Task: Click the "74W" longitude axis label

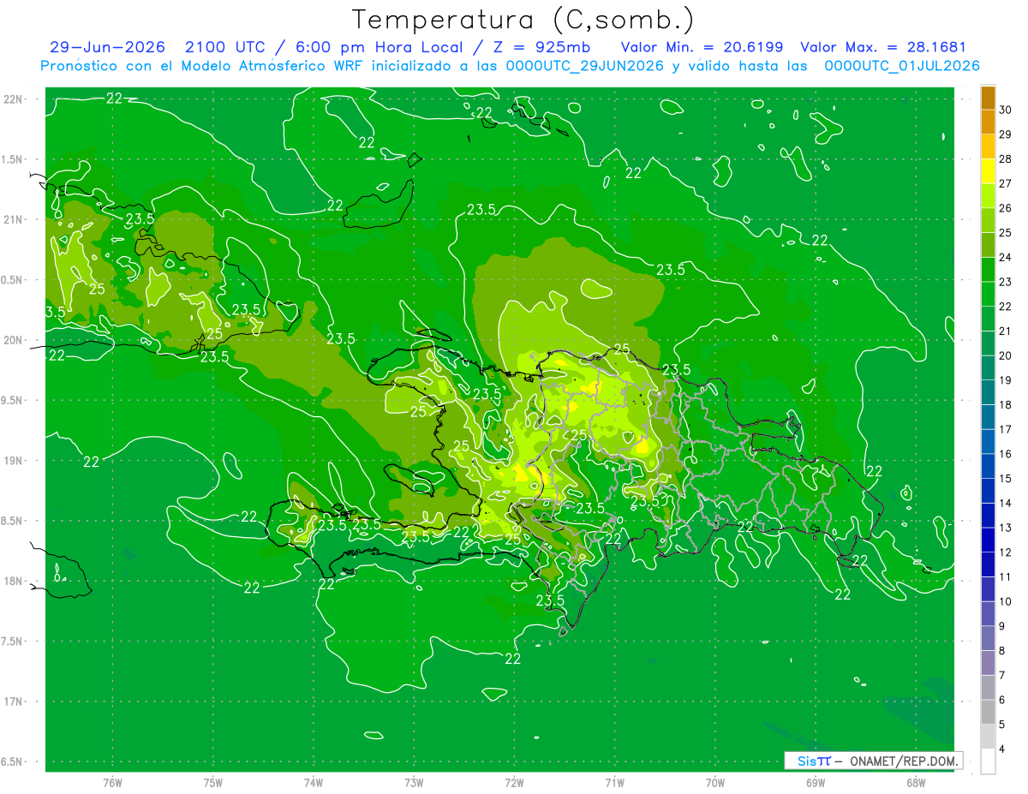Action: [x=314, y=782]
